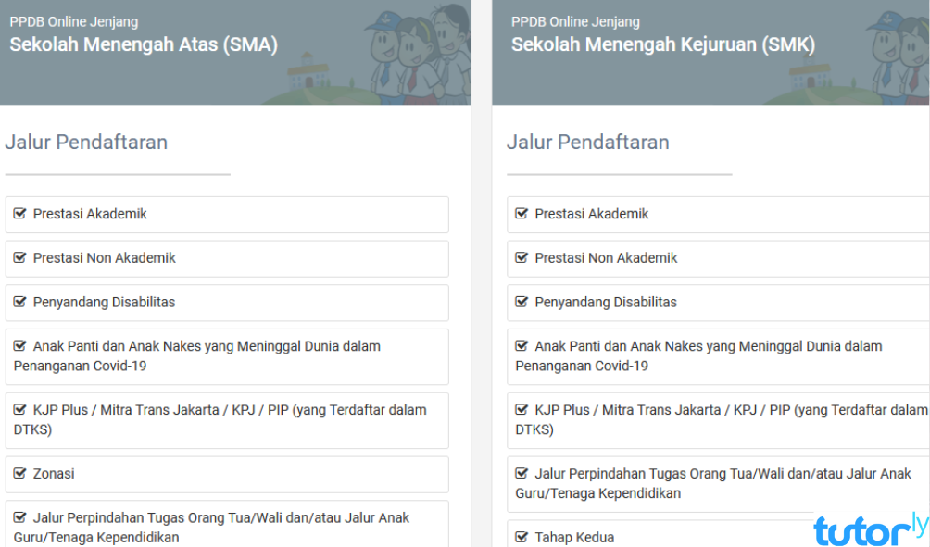Select the Prestasi Akademik row in SMK column
Viewport: 930px width, 547px height.
point(648,214)
